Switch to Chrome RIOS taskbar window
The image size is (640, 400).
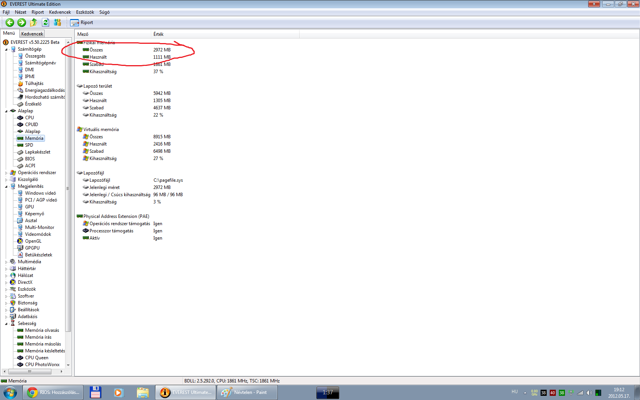point(53,392)
